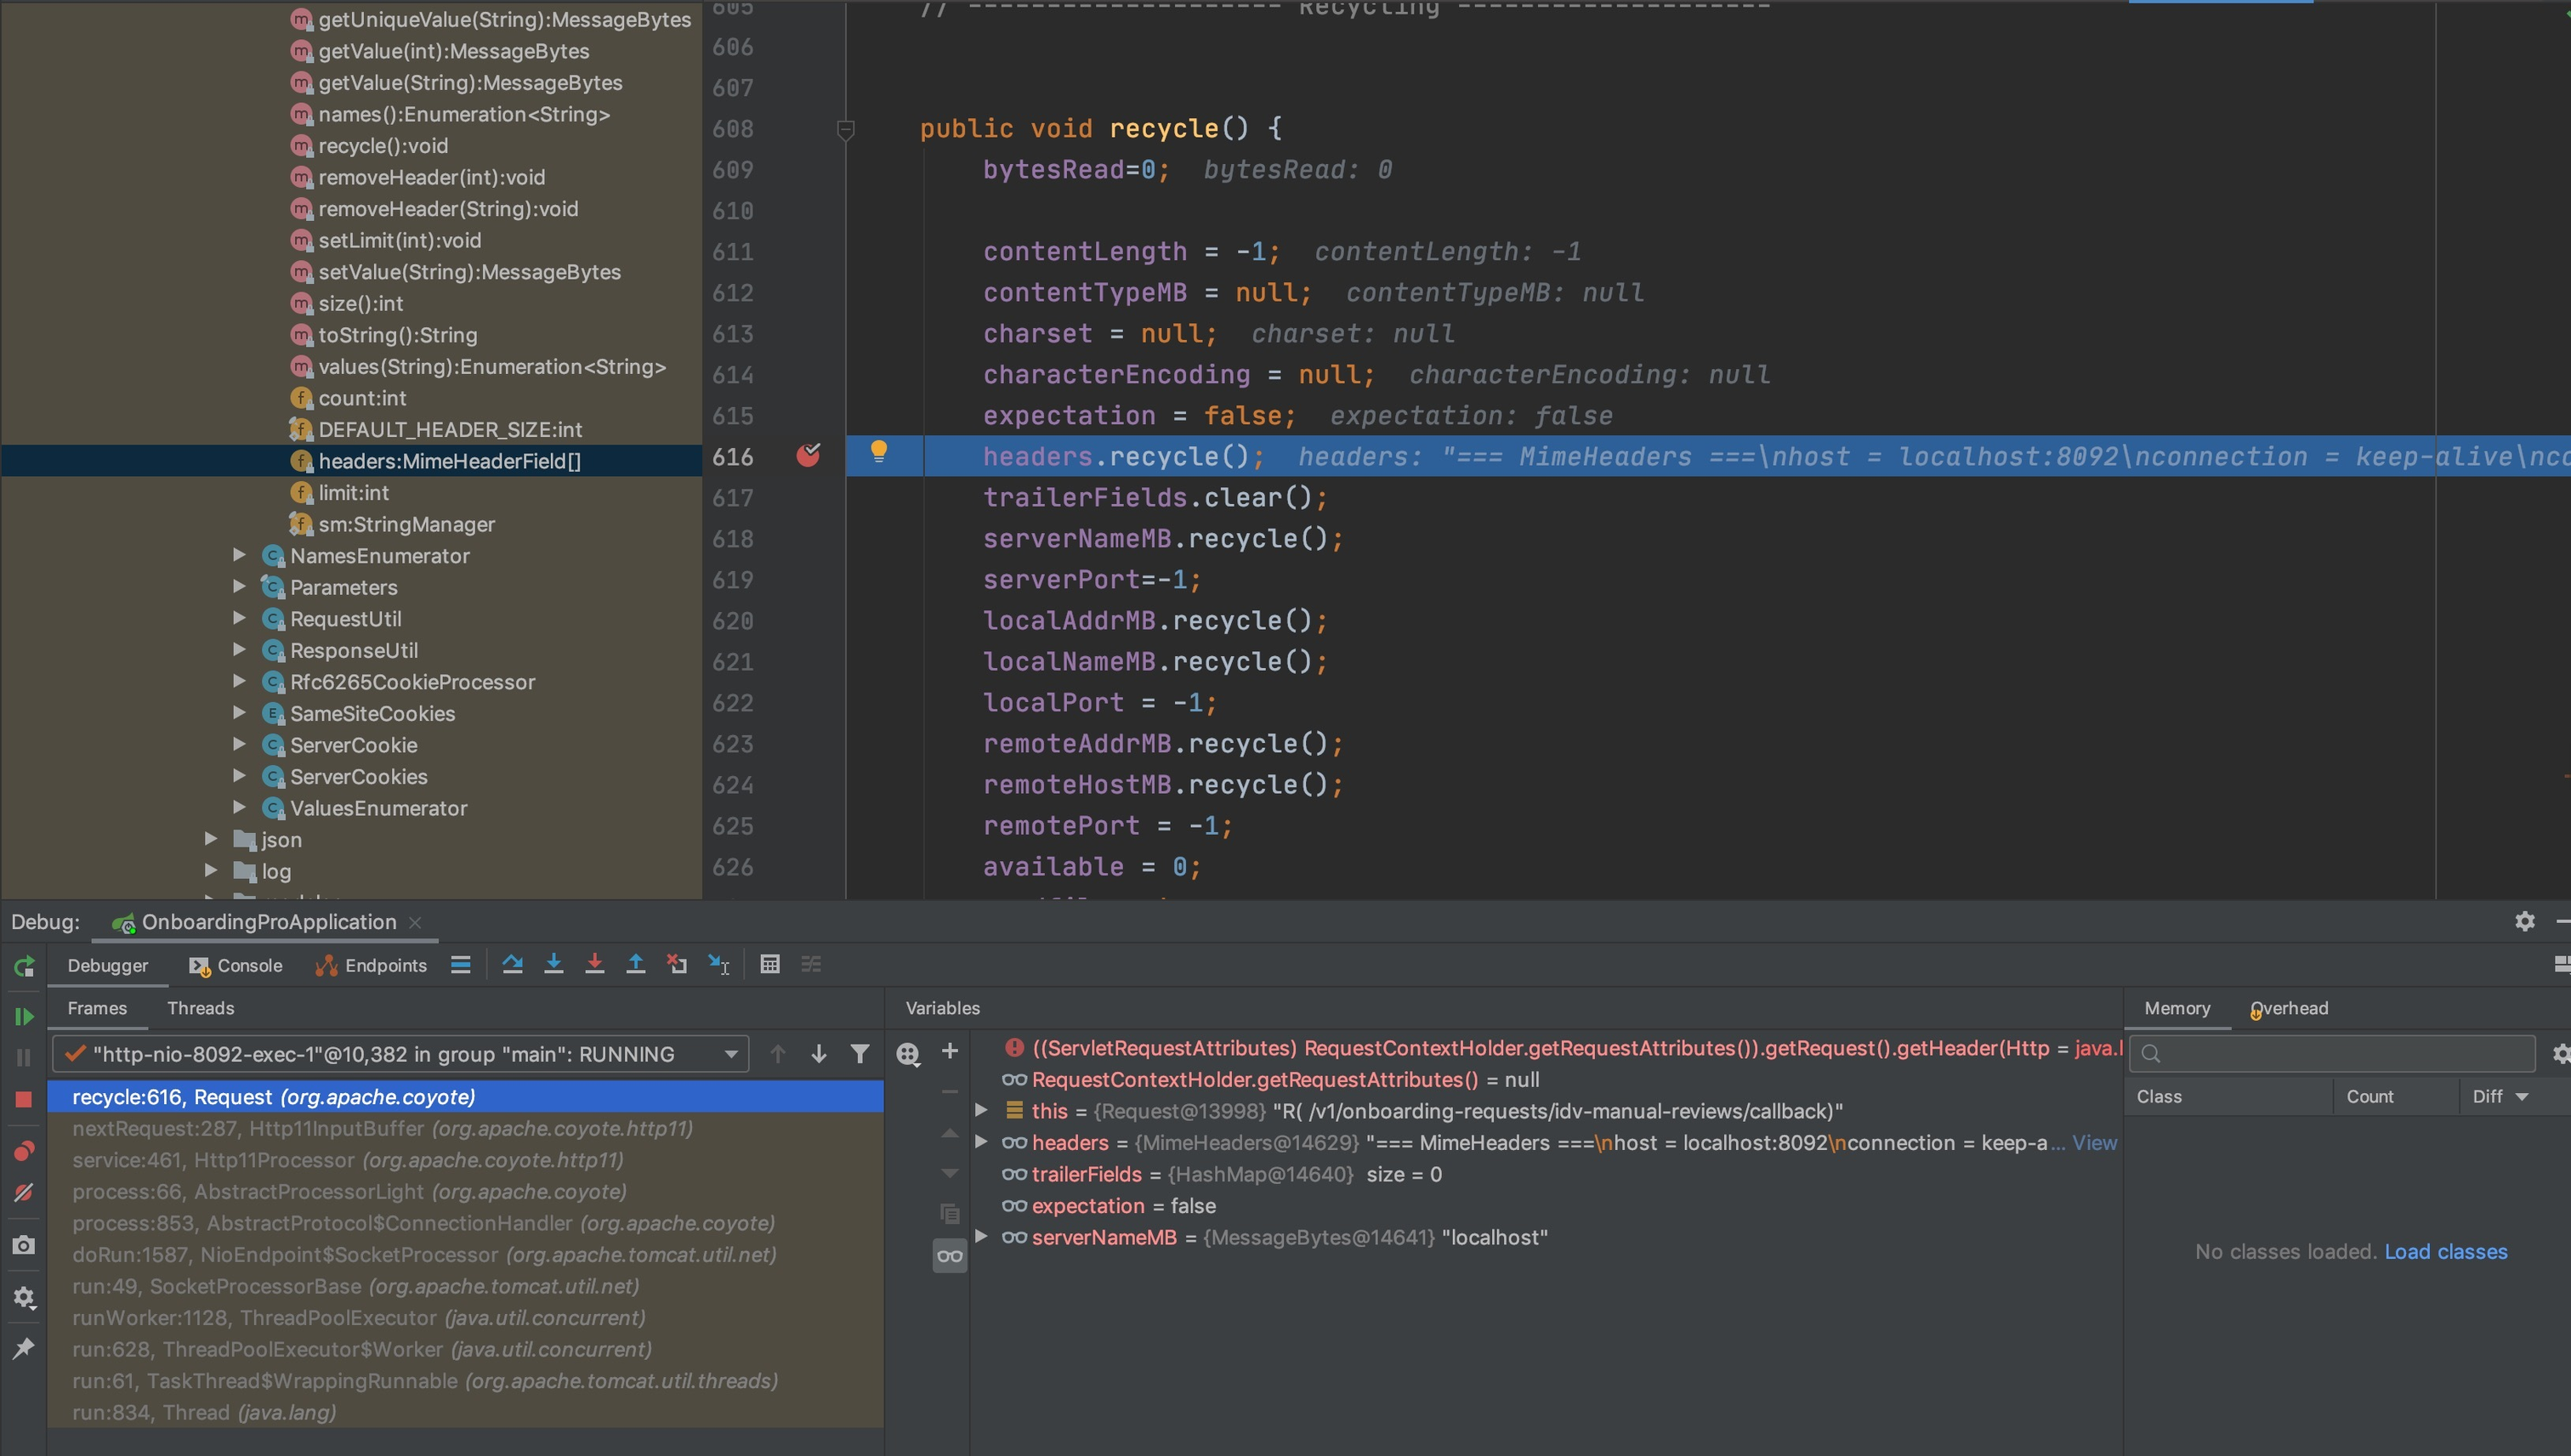Toggle the show watches glasses button
Image resolution: width=2571 pixels, height=1456 pixels.
(x=949, y=1256)
